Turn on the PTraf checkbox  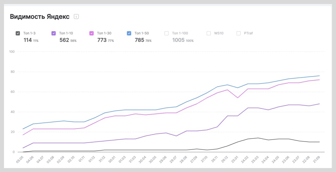pyautogui.click(x=239, y=33)
